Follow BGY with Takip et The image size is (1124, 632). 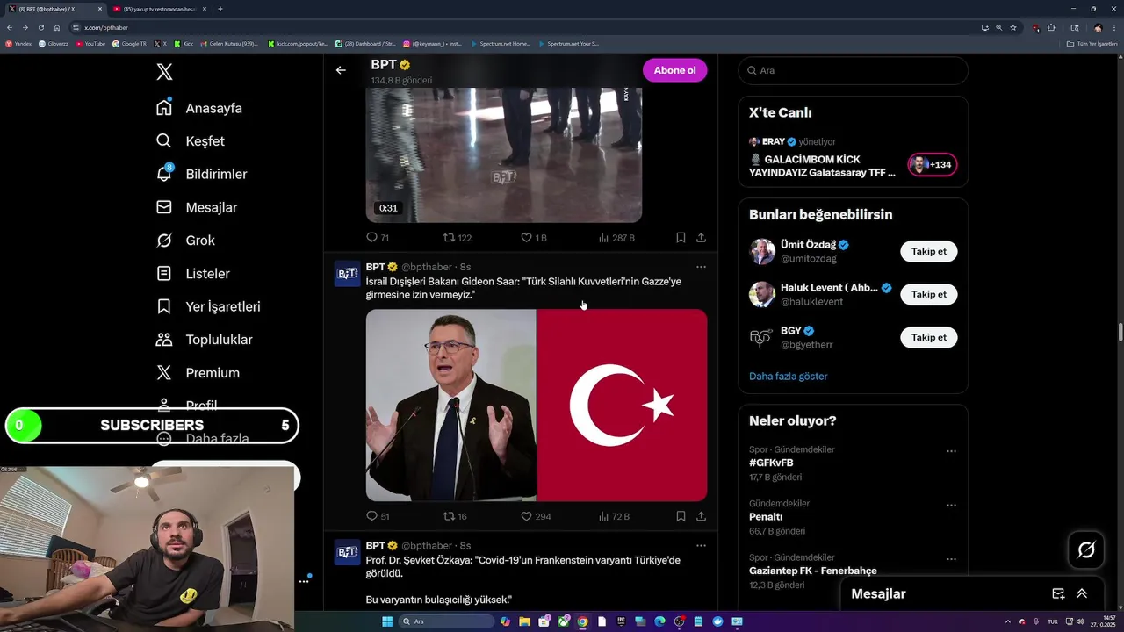coord(928,338)
